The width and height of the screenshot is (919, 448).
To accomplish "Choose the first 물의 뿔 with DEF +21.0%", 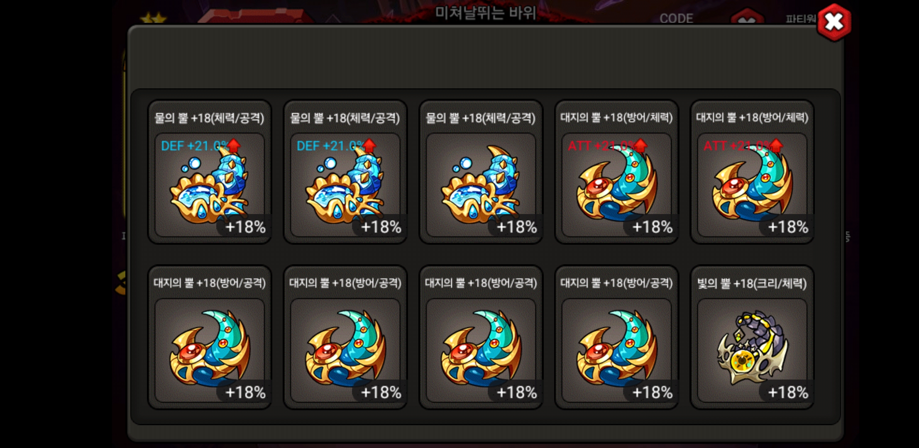I will [x=210, y=185].
